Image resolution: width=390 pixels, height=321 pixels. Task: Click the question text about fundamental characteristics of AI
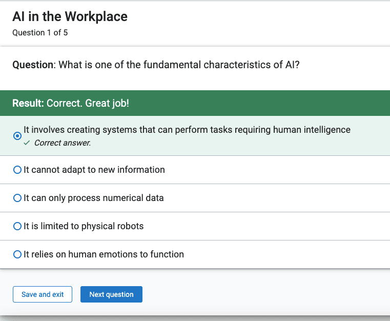coord(179,65)
